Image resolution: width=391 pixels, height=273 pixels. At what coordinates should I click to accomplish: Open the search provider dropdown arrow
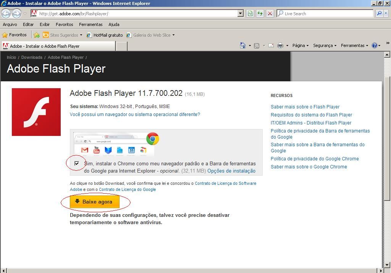tap(386, 13)
